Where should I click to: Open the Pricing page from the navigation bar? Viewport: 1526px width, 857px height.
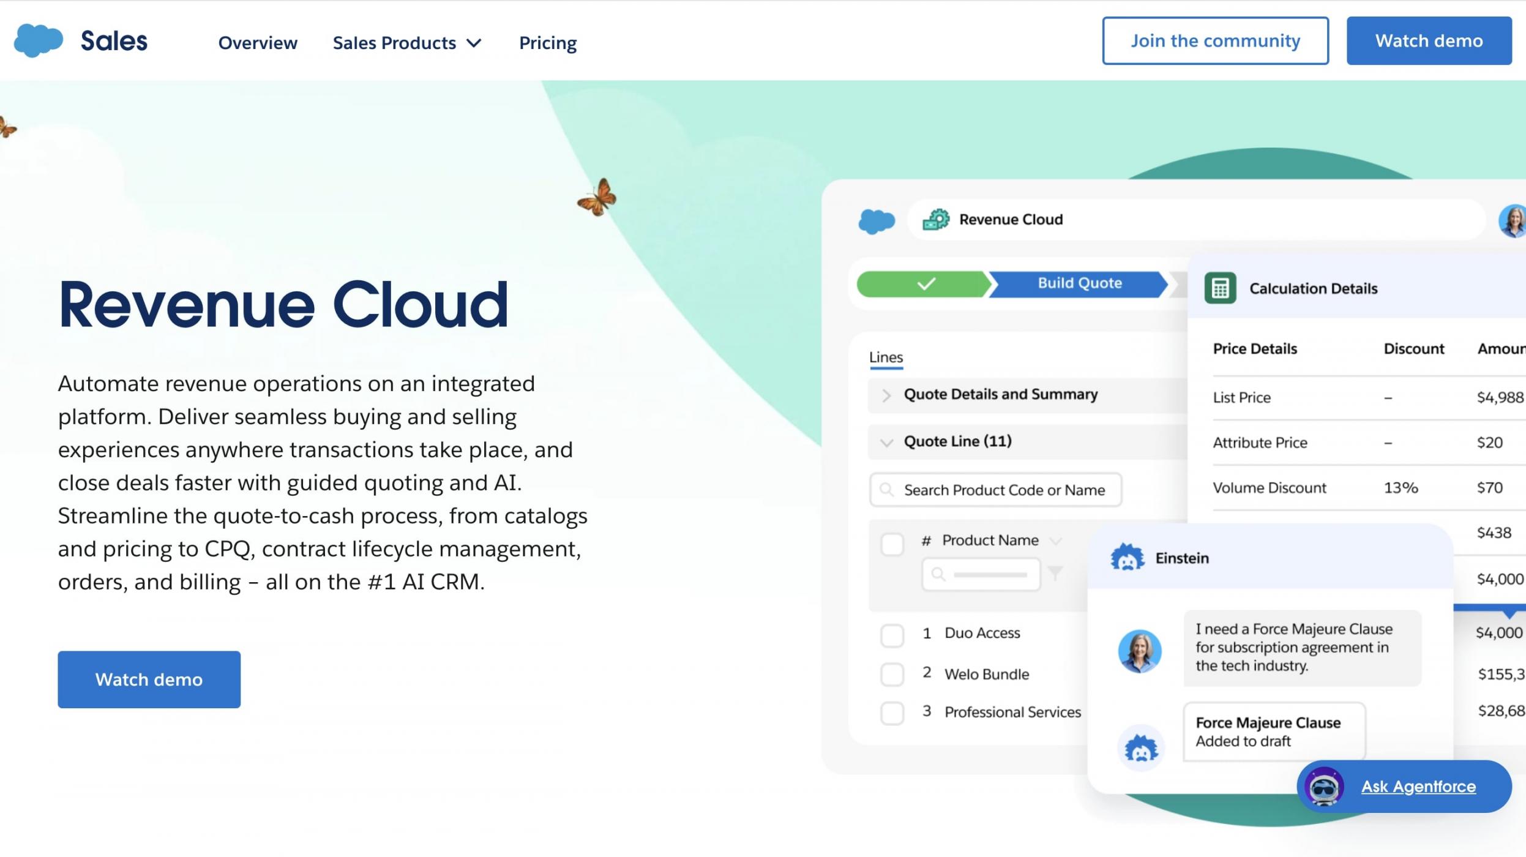click(548, 43)
